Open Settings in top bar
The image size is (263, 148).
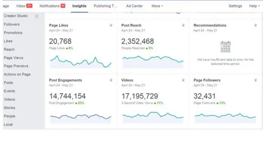[235, 6]
